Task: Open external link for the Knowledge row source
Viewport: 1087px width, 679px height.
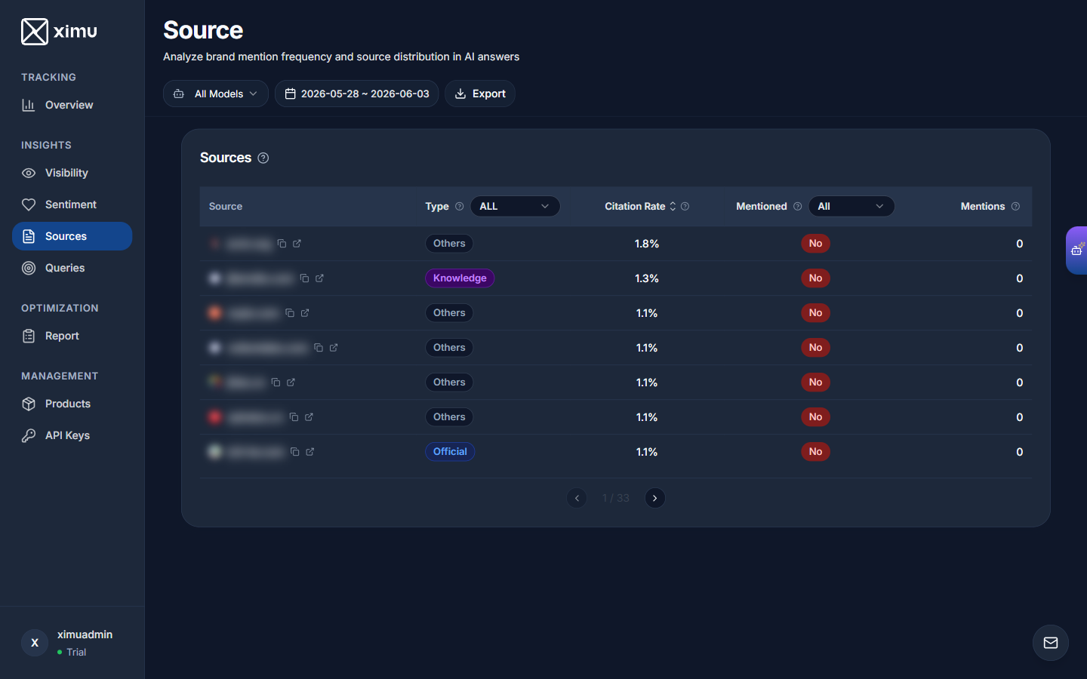Action: coord(319,278)
